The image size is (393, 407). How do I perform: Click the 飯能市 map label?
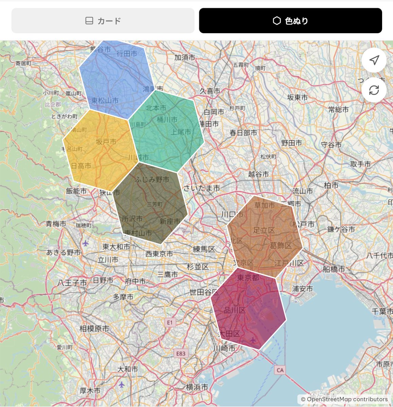(76, 191)
